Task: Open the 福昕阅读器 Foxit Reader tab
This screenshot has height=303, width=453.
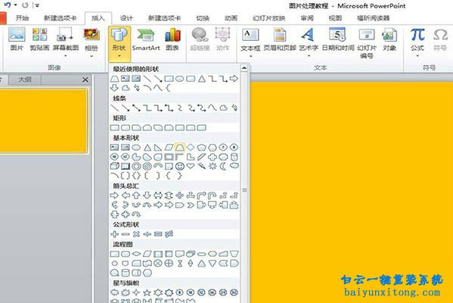Action: (x=374, y=18)
